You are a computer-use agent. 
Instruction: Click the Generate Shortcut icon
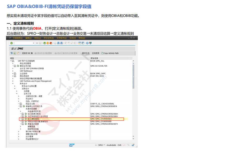point(83,43)
